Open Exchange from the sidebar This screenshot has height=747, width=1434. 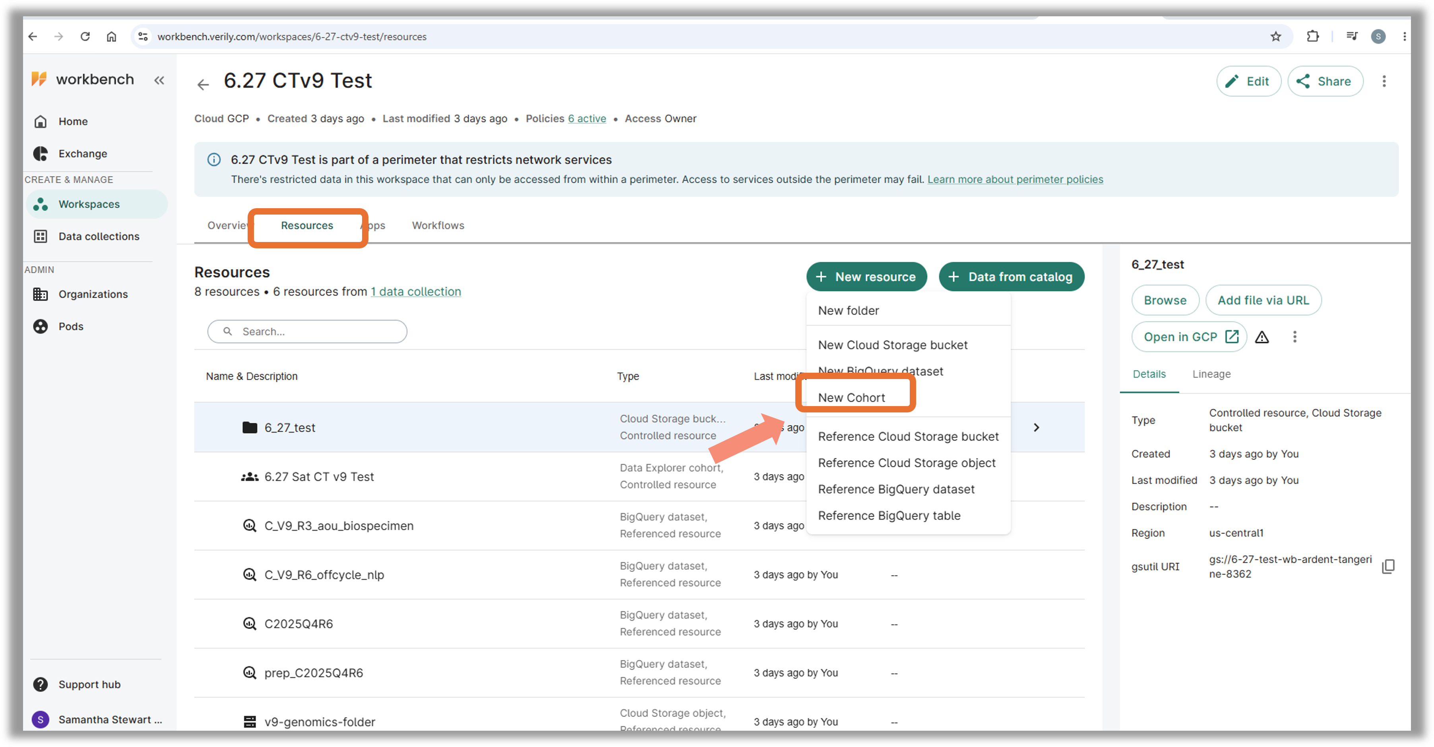[x=82, y=154]
